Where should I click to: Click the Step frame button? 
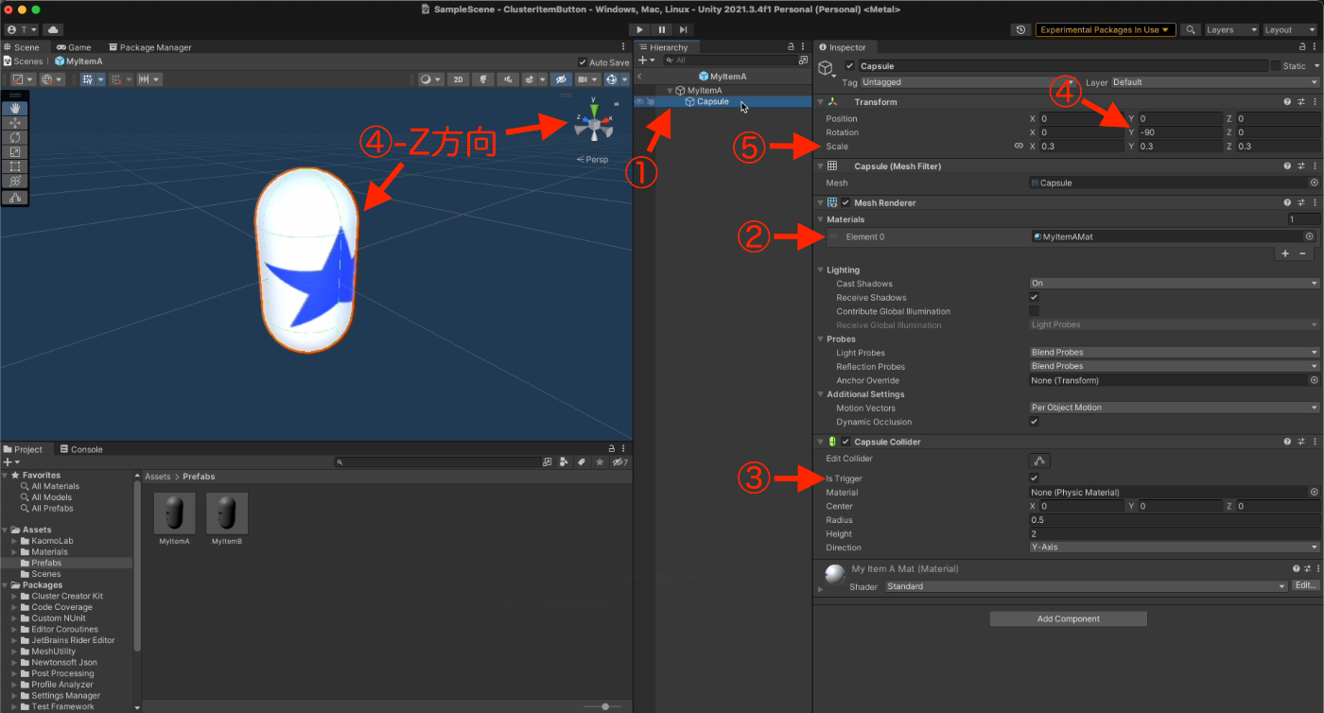(x=683, y=30)
